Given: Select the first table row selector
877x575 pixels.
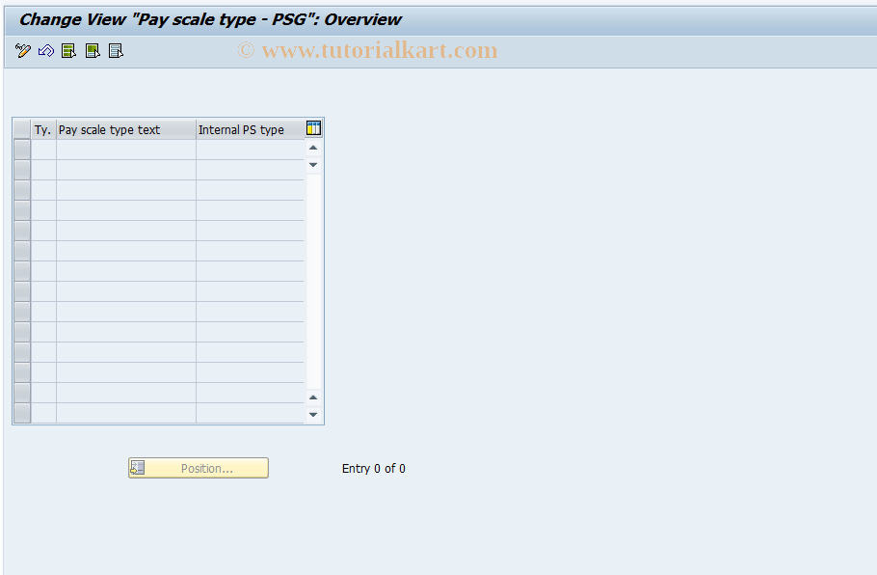Looking at the screenshot, I should coord(22,150).
